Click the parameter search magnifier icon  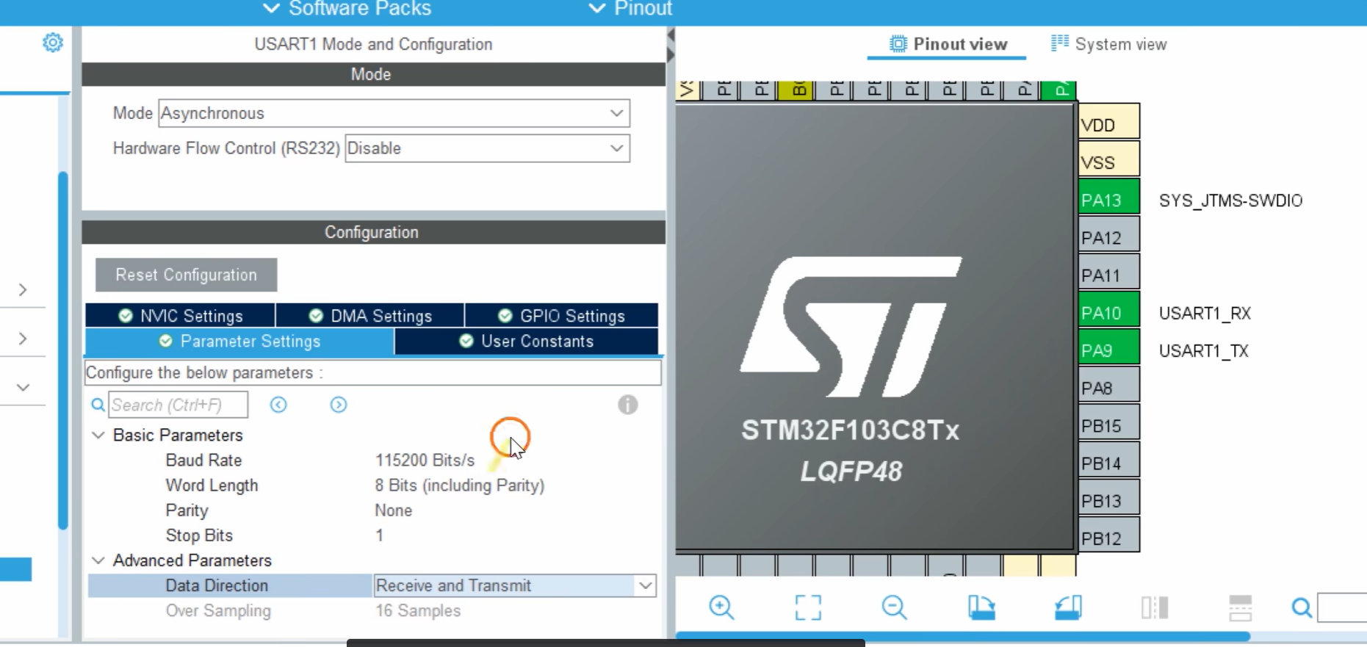point(98,405)
